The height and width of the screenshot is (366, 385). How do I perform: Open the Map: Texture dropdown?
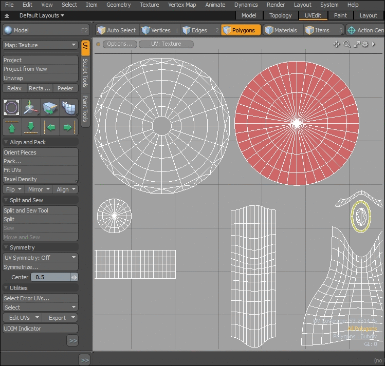pyautogui.click(x=40, y=45)
